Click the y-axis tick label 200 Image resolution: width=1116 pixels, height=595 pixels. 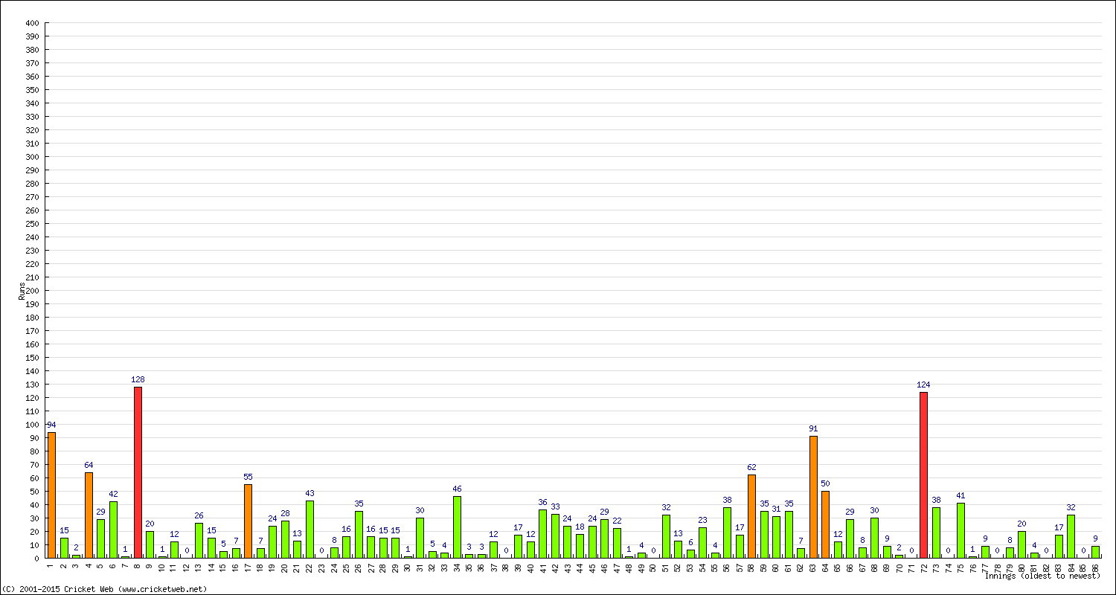point(31,291)
